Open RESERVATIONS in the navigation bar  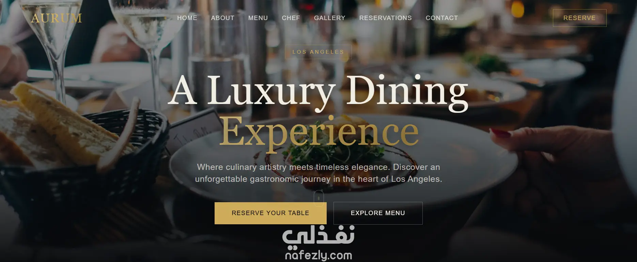pos(385,18)
